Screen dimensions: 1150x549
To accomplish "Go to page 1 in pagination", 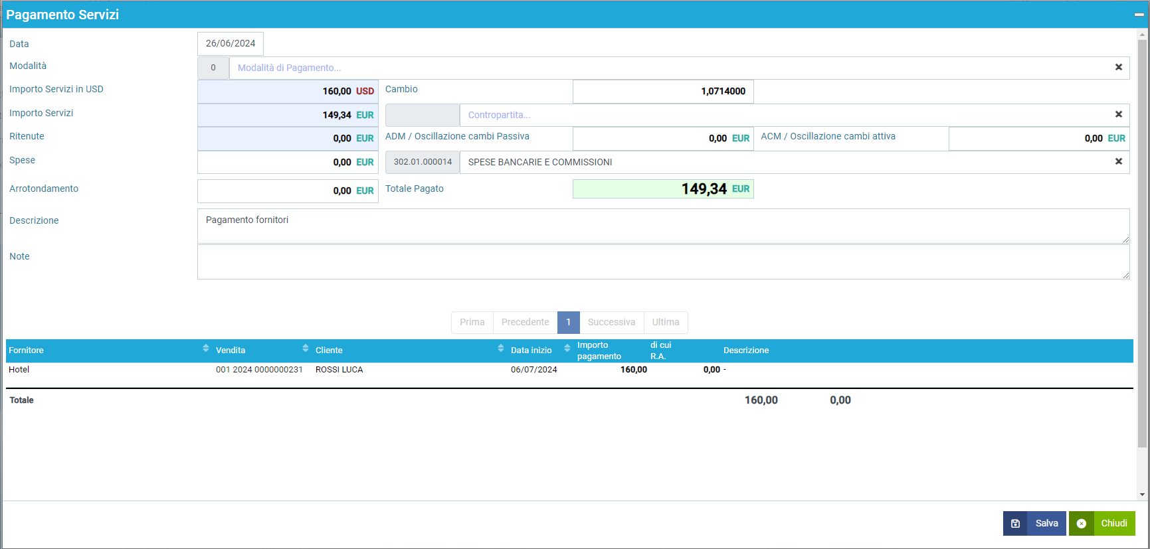I will pos(568,322).
